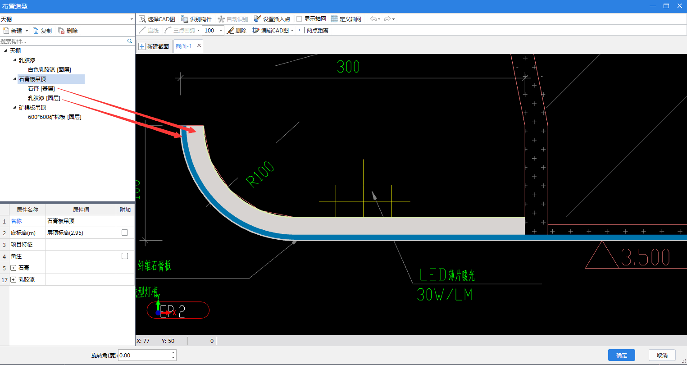Image resolution: width=687 pixels, height=365 pixels.
Task: Open the 天棚 component type dropdown
Action: pyautogui.click(x=132, y=19)
